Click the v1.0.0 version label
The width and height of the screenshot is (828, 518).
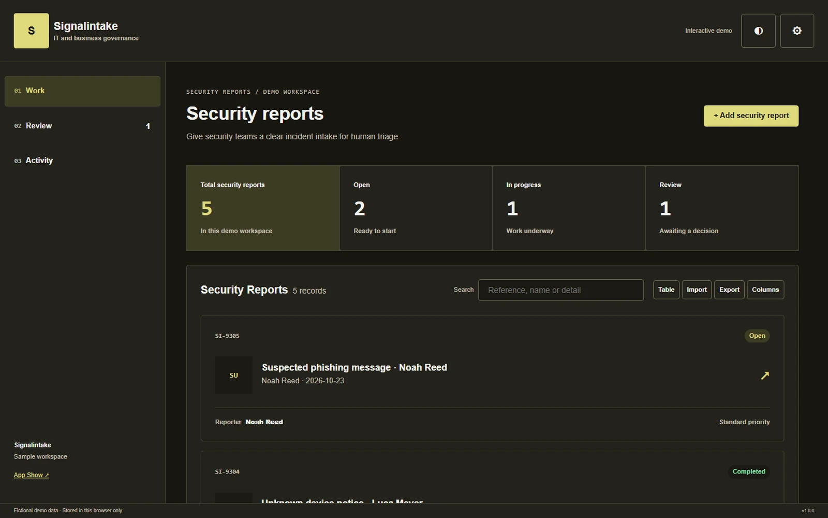click(x=808, y=511)
